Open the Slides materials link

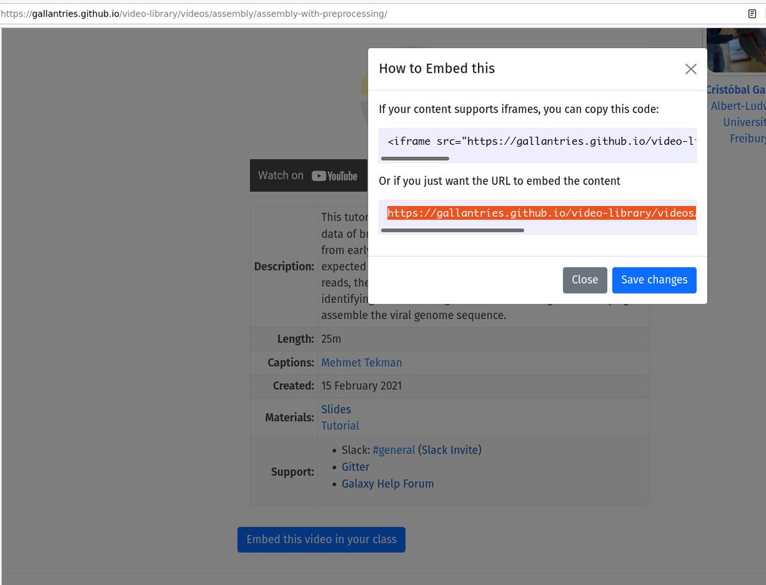click(x=336, y=409)
